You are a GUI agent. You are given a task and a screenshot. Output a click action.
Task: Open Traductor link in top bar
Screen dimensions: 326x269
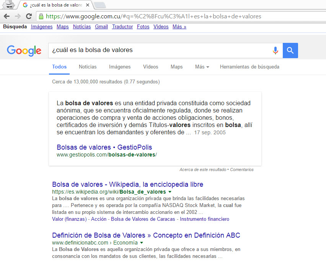coord(122,27)
